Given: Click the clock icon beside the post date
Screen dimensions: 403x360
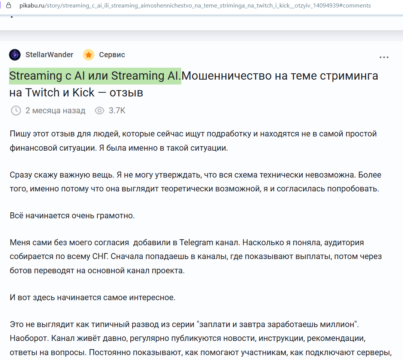Looking at the screenshot, I should pyautogui.click(x=16, y=111).
